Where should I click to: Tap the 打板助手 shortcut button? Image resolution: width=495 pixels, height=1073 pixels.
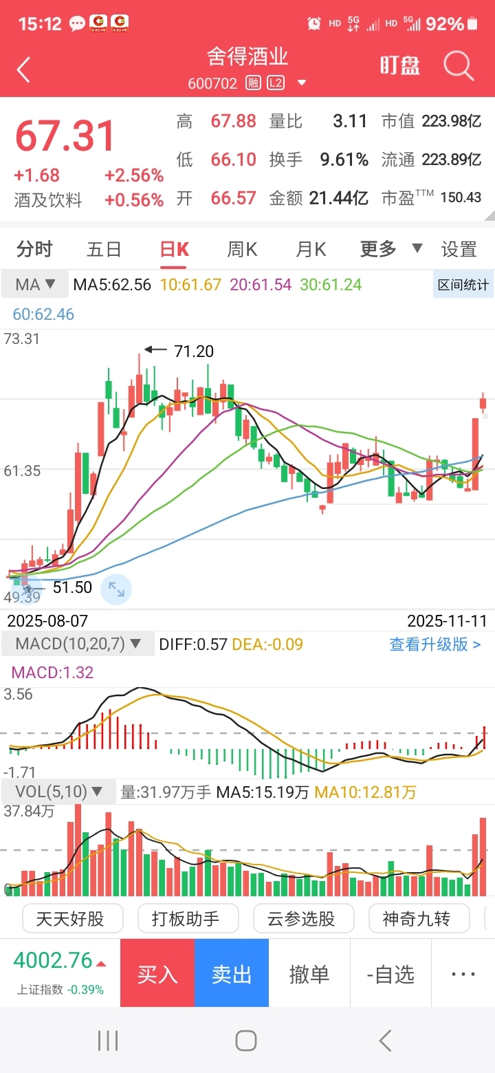click(188, 918)
